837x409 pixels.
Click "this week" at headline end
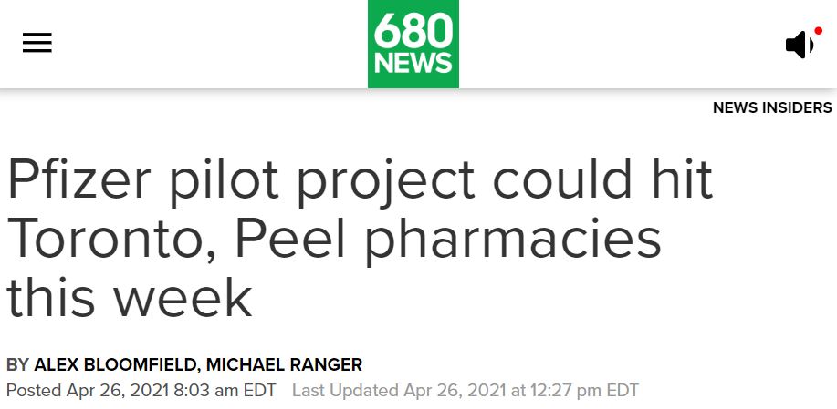(129, 297)
